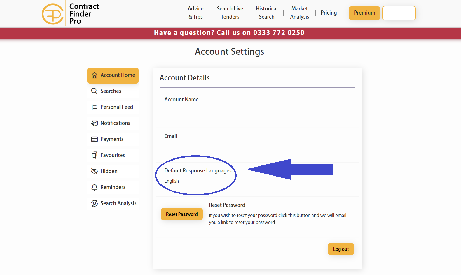The width and height of the screenshot is (461, 275).
Task: Click the Favourites bookmark icon
Action: pos(94,155)
